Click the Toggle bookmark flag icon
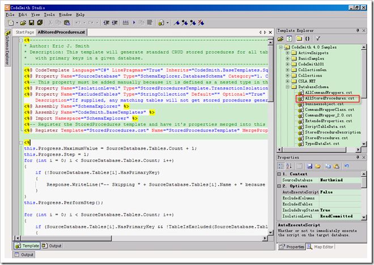Viewport: 374px width, 265px height. pos(176,23)
